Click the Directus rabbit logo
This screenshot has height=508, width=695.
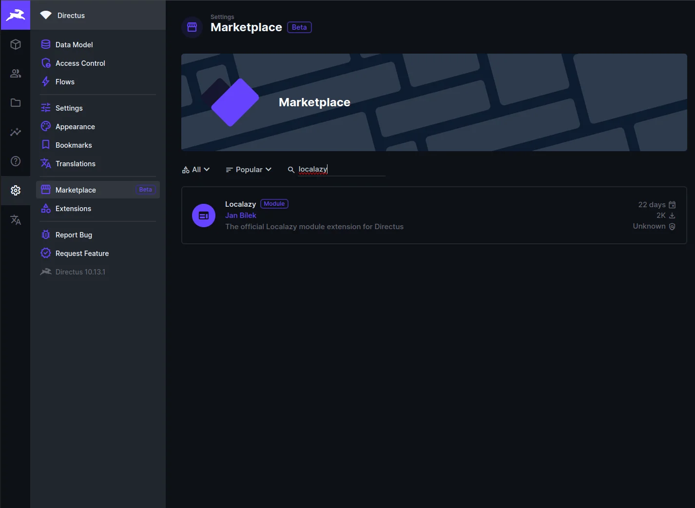[x=16, y=15]
